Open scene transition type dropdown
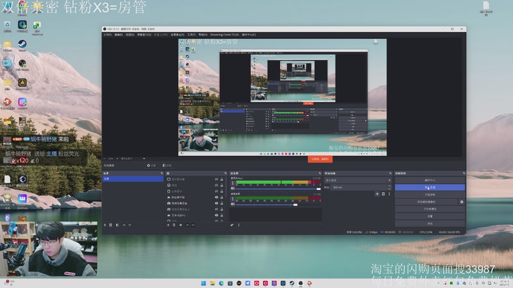The width and height of the screenshot is (513, 288). pos(358,180)
